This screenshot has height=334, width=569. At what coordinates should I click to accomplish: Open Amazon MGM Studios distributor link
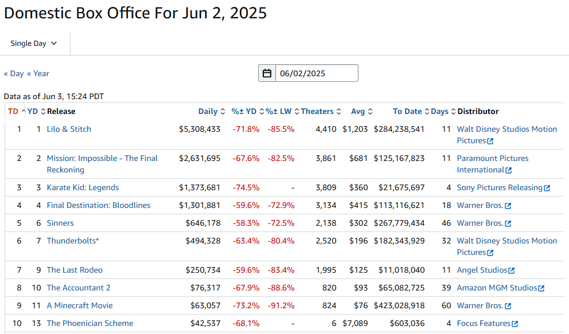(501, 288)
